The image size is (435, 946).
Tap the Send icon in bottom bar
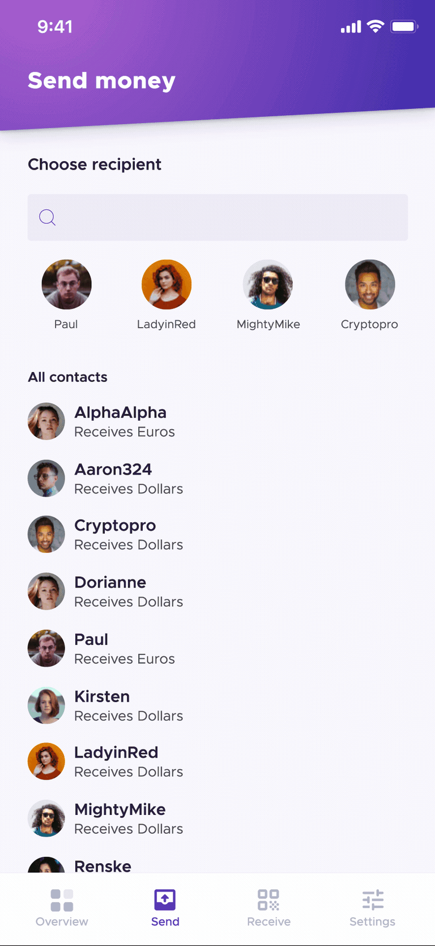click(165, 899)
